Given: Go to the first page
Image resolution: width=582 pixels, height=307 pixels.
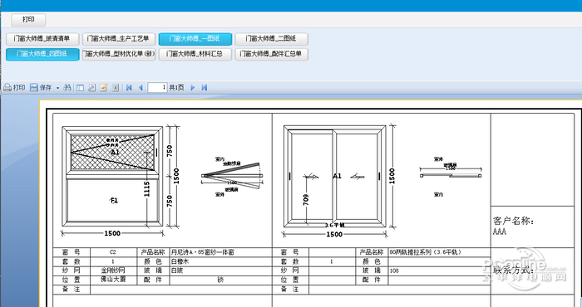Looking at the screenshot, I should (129, 88).
